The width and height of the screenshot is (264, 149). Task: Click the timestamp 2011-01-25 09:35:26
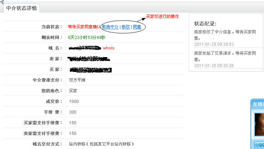pyautogui.click(x=214, y=66)
